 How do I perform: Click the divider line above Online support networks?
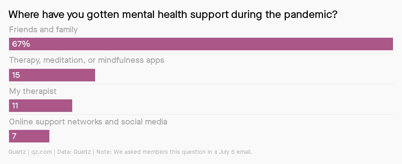pyautogui.click(x=201, y=115)
